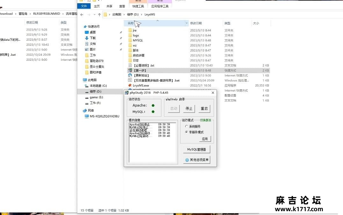Viewport: 343px width, 215px height.
Task: Open the 其他选项菜单 button
Action: (x=197, y=160)
